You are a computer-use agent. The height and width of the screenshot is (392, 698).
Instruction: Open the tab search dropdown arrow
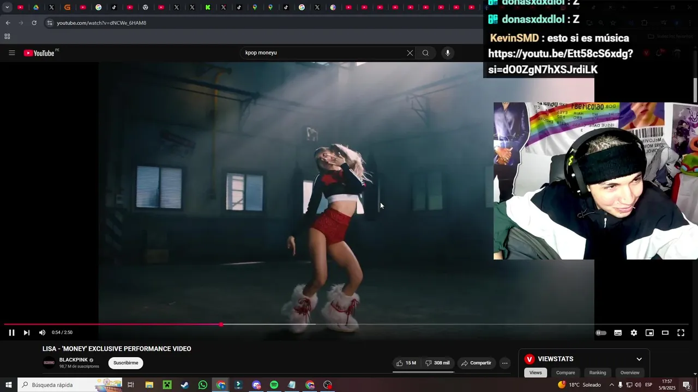[x=7, y=8]
